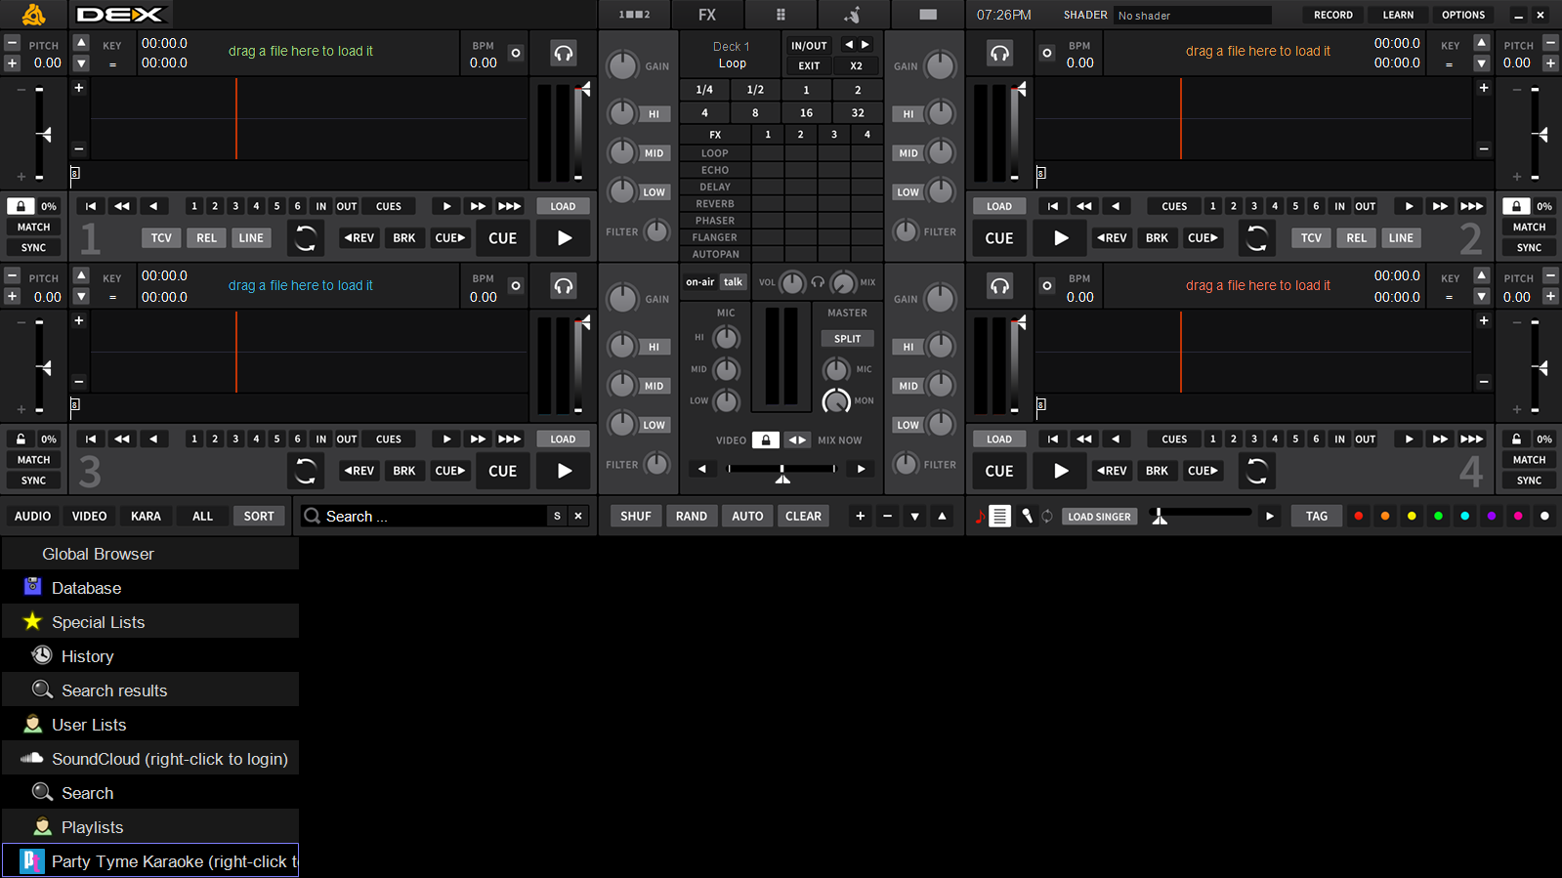Open the video mixer tab
Screen dimensions: 1562x878
pyautogui.click(x=928, y=15)
